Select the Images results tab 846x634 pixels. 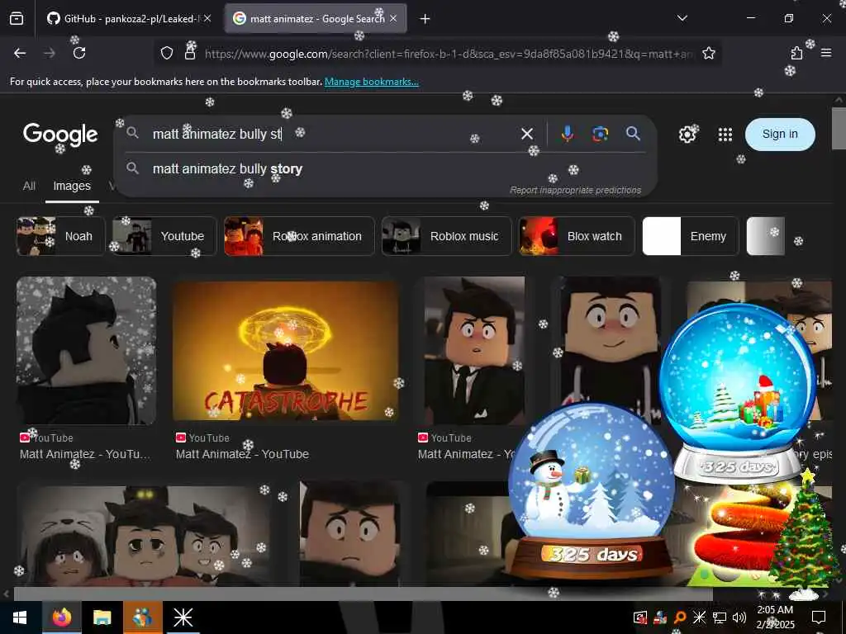click(72, 186)
